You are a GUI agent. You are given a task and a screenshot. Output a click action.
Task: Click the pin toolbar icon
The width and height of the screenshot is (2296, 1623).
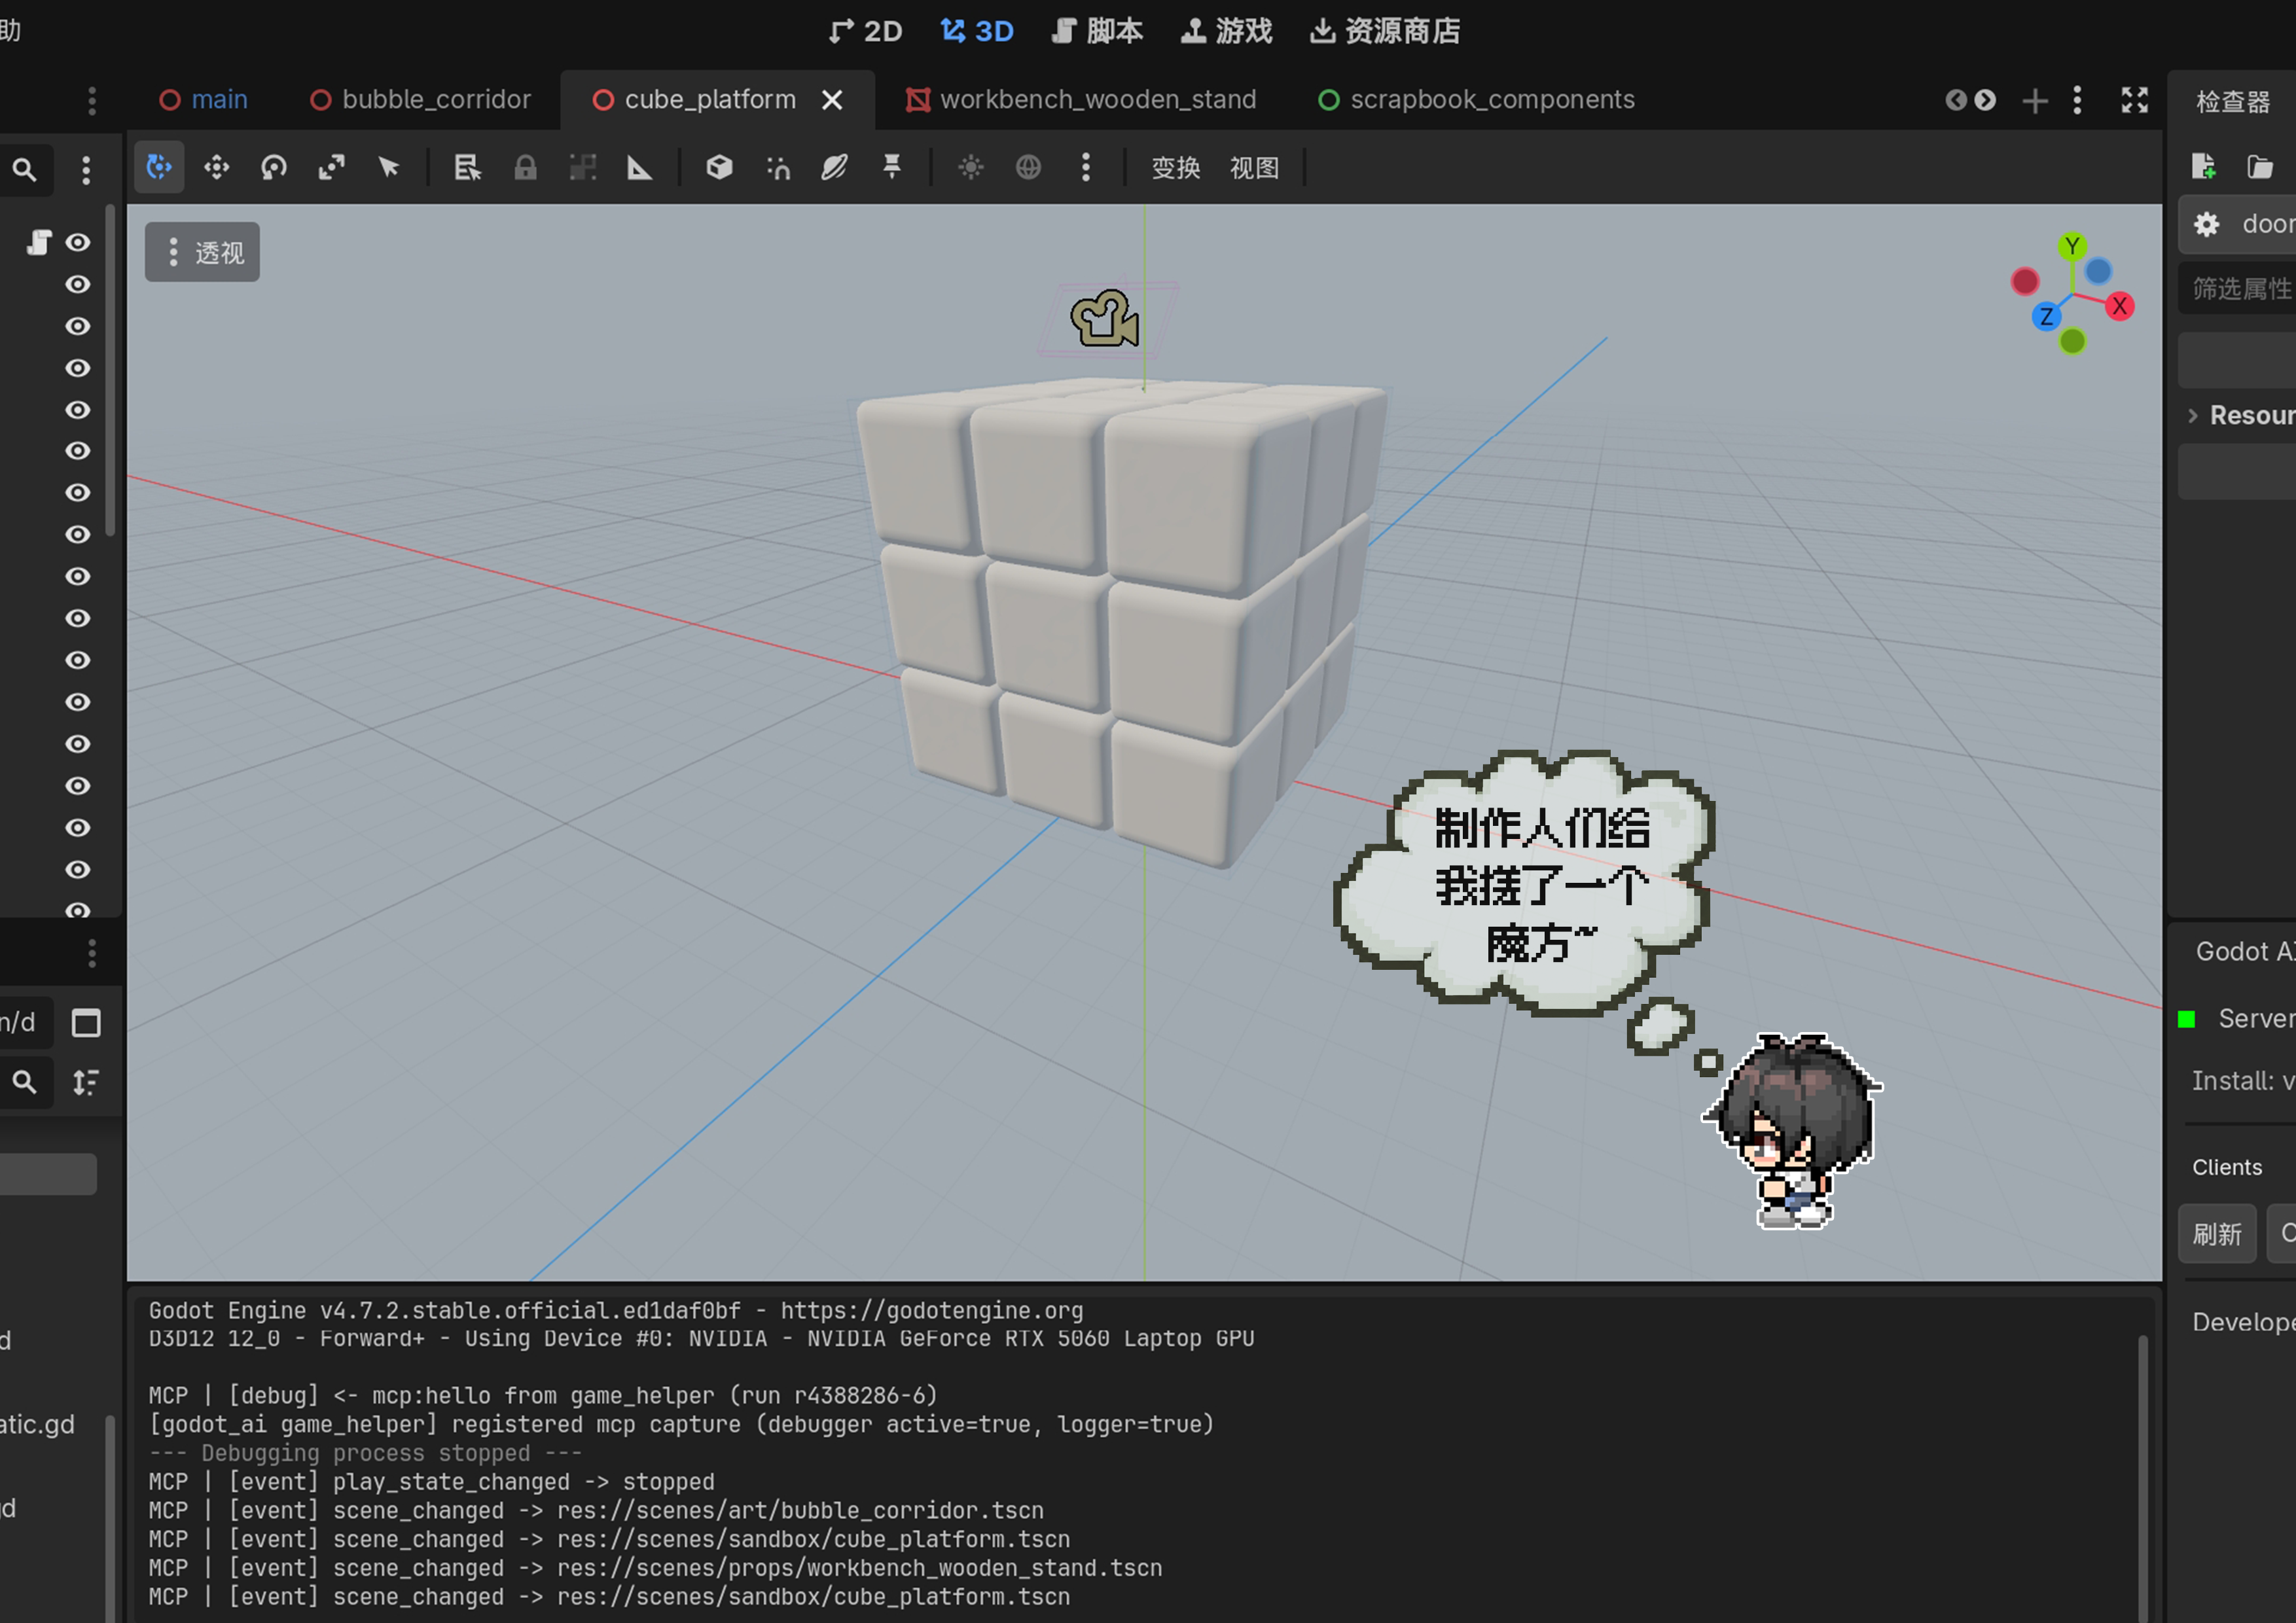(x=892, y=167)
